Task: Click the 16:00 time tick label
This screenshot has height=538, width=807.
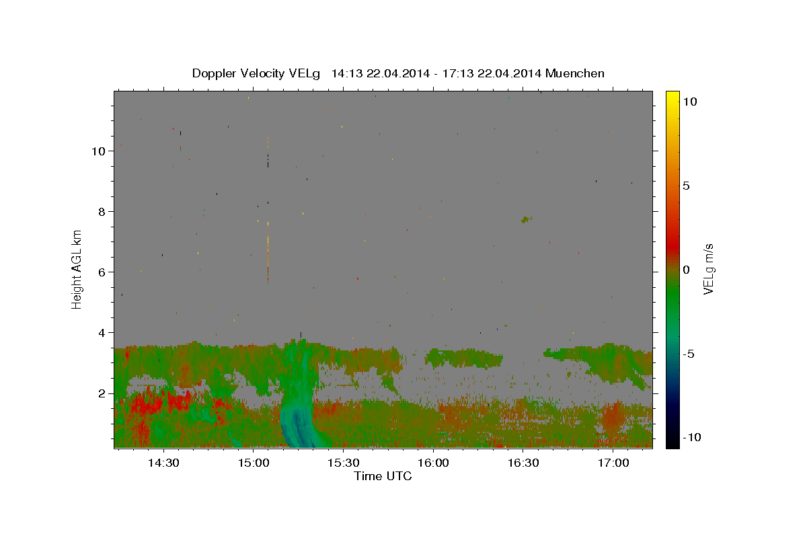Action: [x=433, y=463]
